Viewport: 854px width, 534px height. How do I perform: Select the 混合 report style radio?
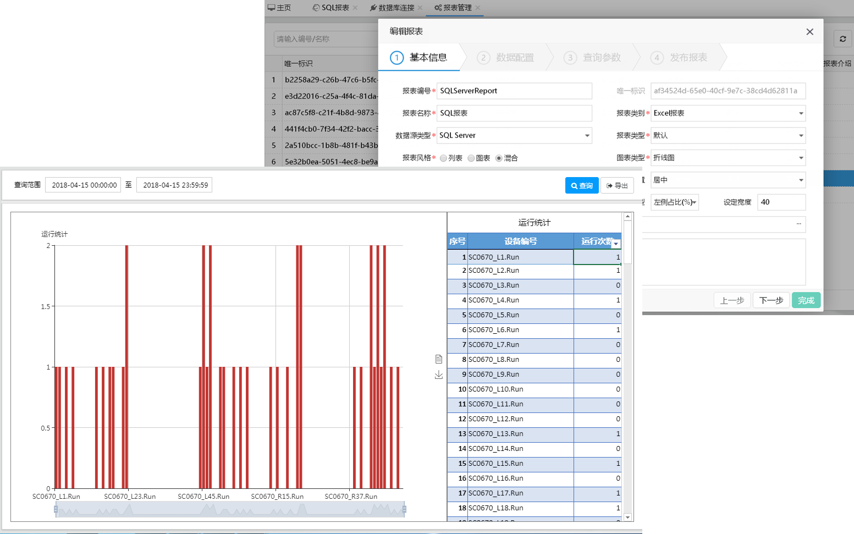tap(499, 158)
